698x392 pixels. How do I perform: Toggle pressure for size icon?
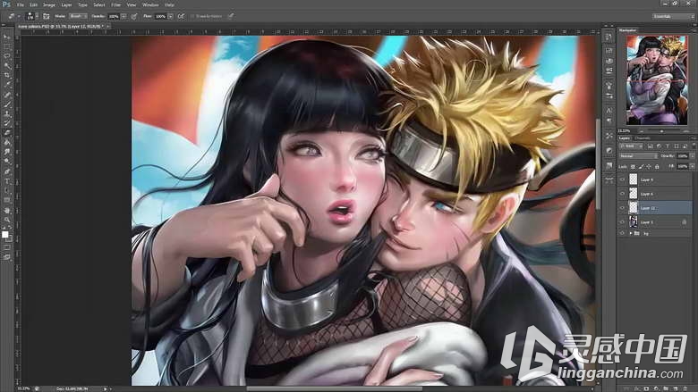231,16
